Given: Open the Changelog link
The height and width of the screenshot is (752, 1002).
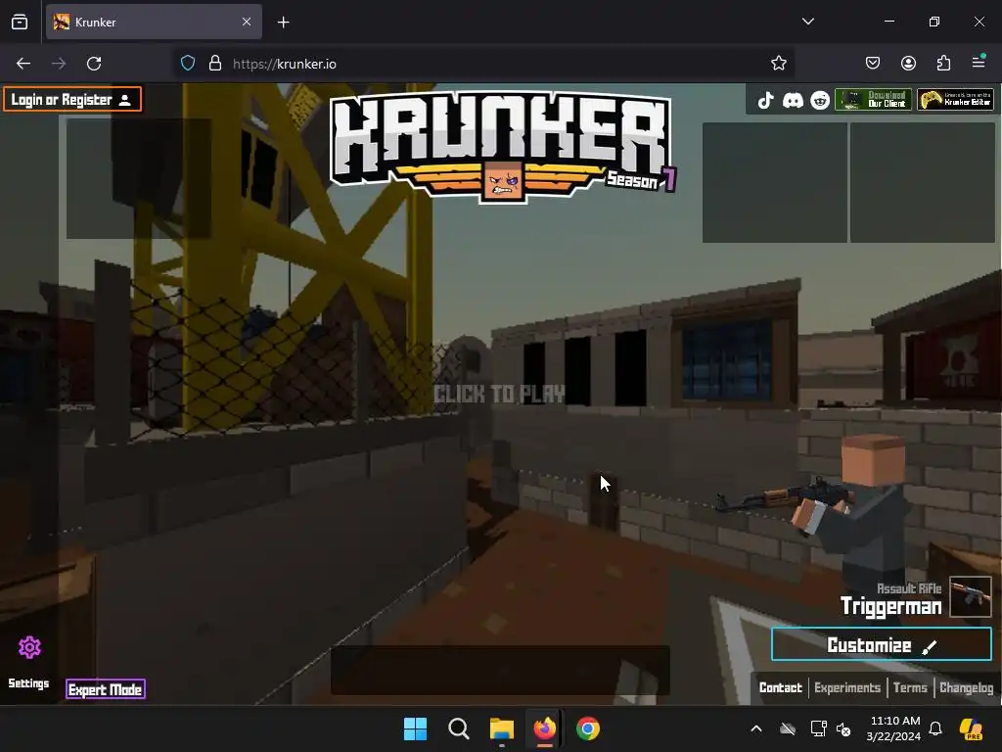Looking at the screenshot, I should click(x=966, y=688).
